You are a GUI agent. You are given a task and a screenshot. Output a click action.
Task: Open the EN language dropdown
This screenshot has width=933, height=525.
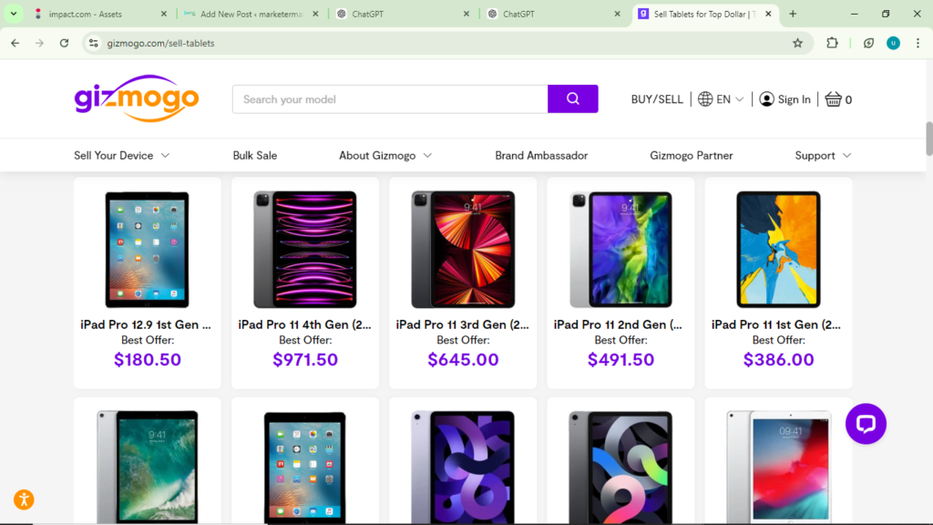pyautogui.click(x=731, y=99)
